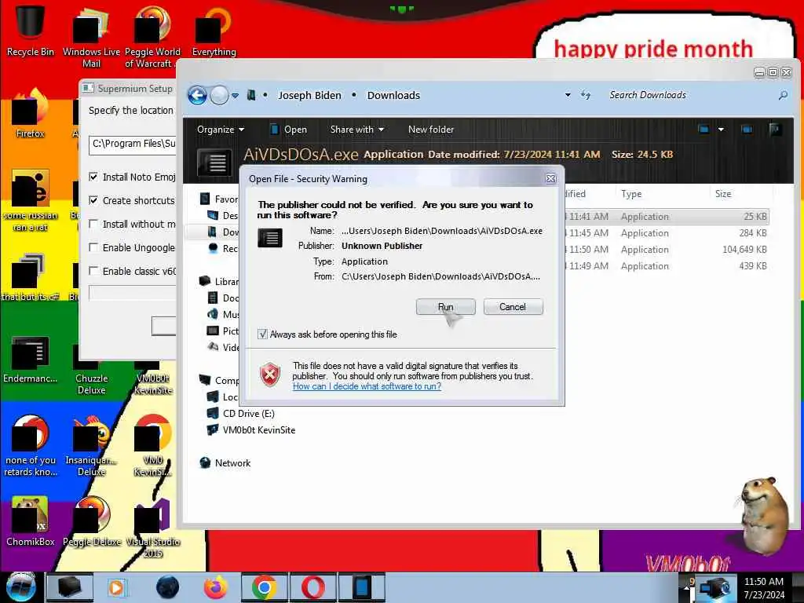Select Network in the navigation pane

[225, 463]
